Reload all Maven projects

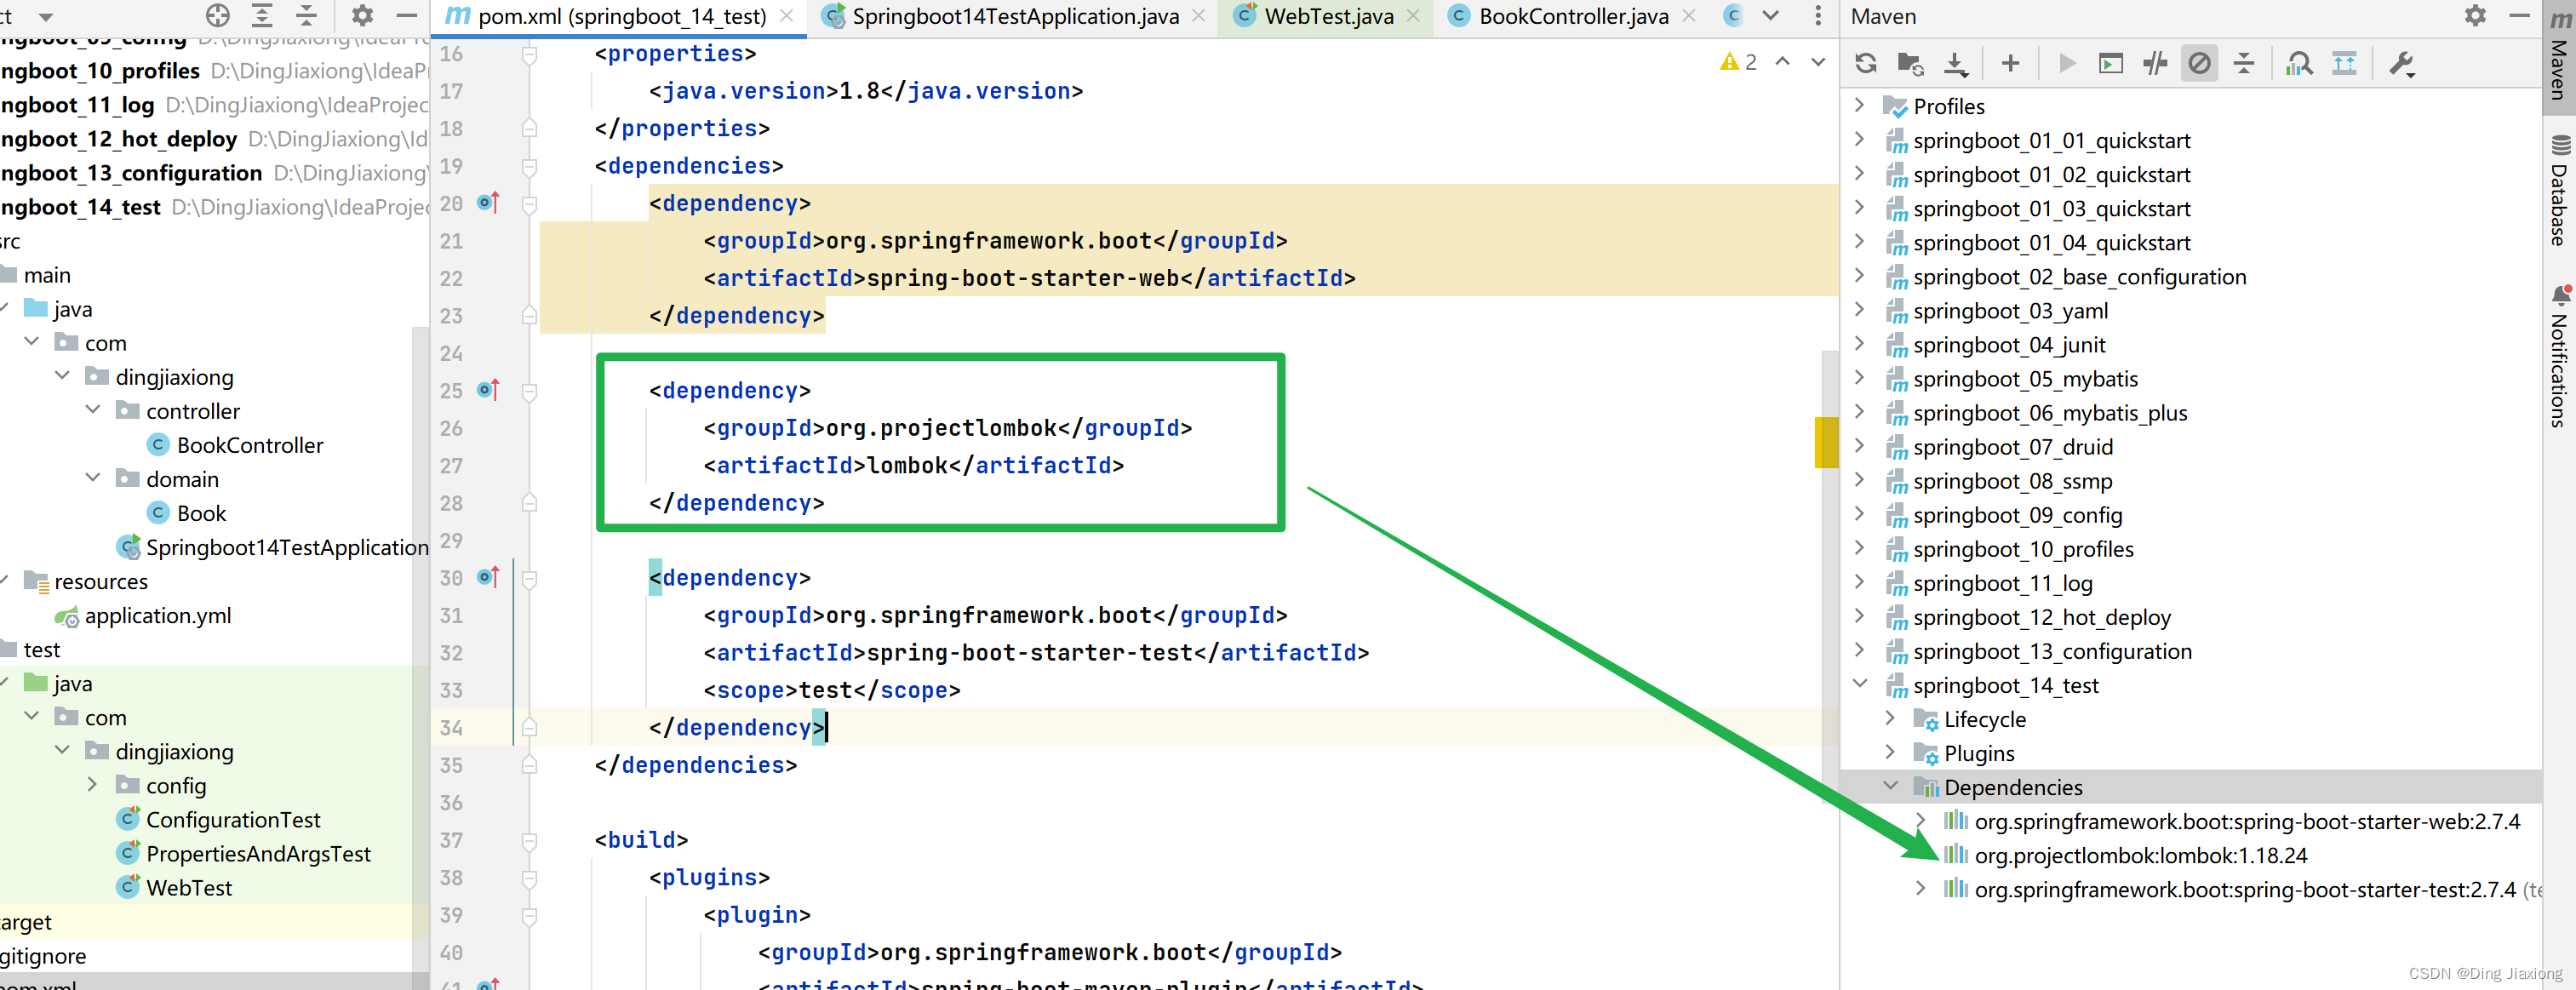1866,63
